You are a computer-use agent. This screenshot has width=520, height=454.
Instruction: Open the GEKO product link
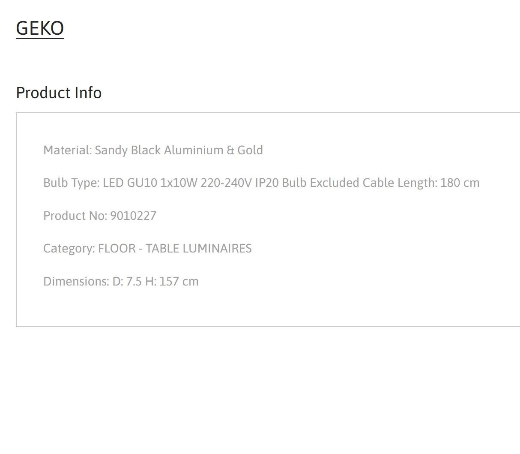[x=40, y=28]
